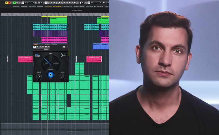
Task: Select the Split scissors tool
Action: (x=57, y=3)
